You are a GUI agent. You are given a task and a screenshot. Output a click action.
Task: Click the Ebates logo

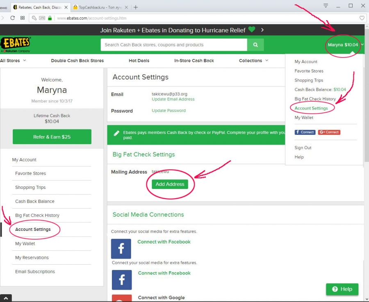tap(16, 44)
